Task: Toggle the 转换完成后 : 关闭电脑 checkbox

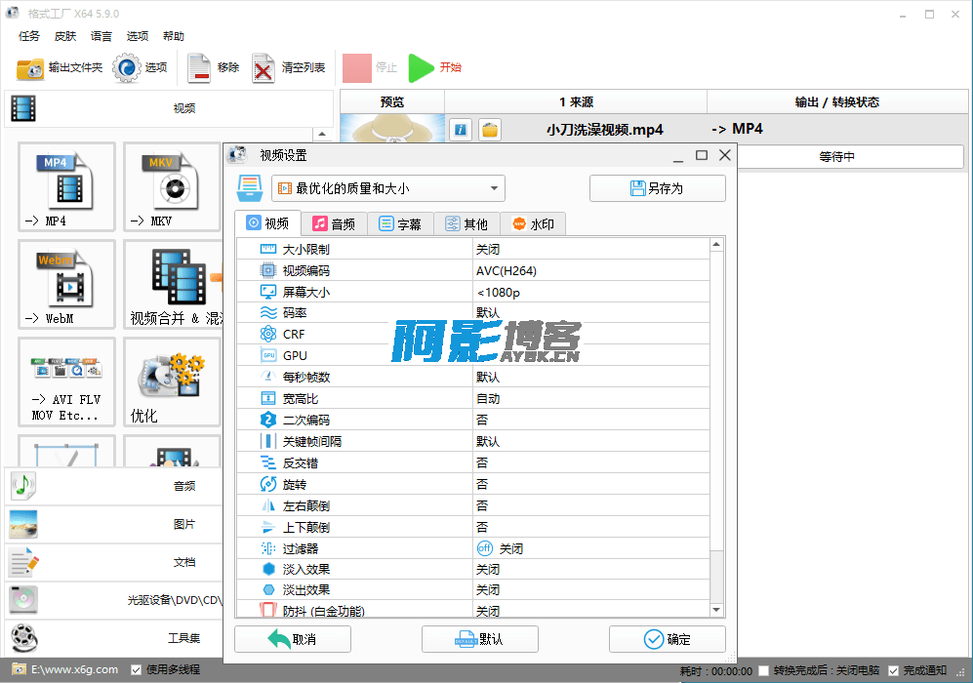Action: (x=764, y=670)
